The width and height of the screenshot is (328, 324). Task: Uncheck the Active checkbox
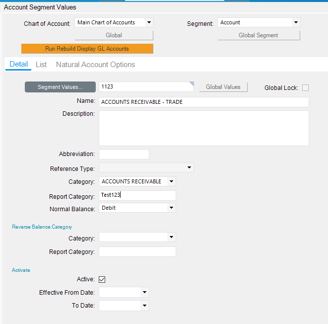102,279
